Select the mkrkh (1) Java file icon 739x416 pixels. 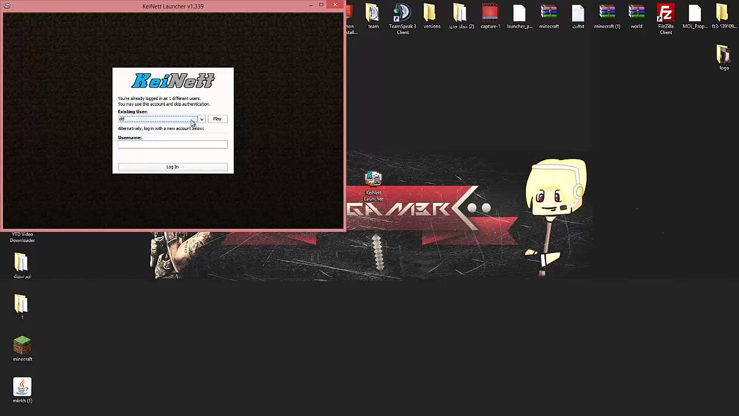pos(22,390)
